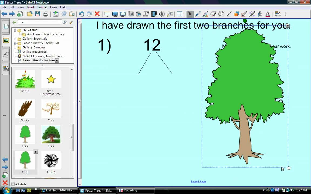This screenshot has height=194, width=311.
Task: Enable dual page display
Action: click(x=123, y=14)
